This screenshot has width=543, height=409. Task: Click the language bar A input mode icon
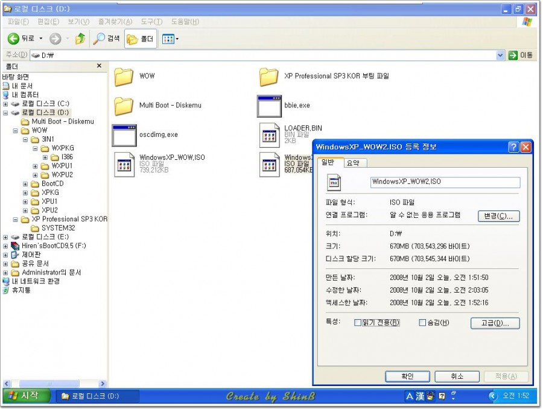point(410,396)
